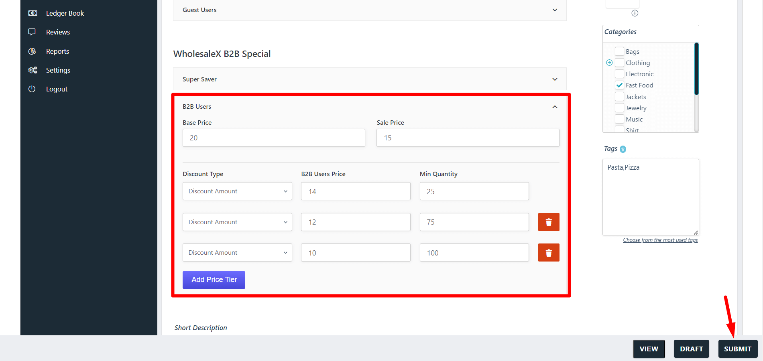Click the Reviews chat bubble icon
763x361 pixels.
(x=32, y=32)
